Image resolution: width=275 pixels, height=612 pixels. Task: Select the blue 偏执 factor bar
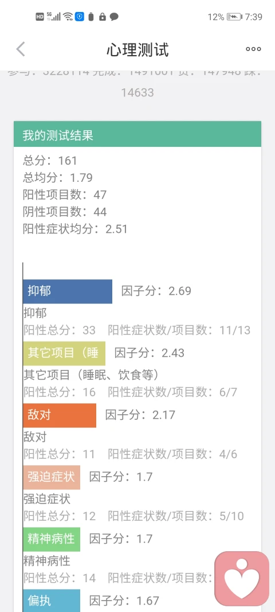pos(52,601)
